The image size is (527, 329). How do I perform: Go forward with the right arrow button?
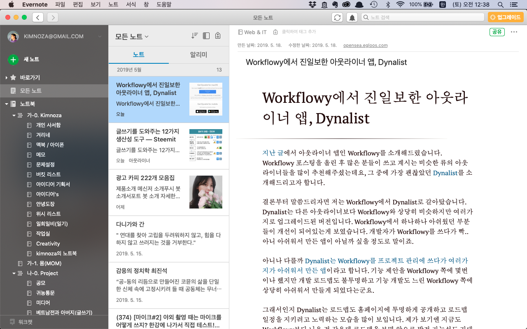click(x=53, y=17)
